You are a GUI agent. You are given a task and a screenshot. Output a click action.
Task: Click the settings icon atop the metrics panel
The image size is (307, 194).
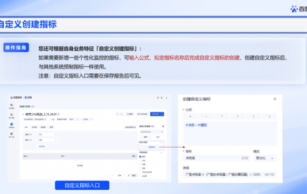pyautogui.click(x=163, y=126)
